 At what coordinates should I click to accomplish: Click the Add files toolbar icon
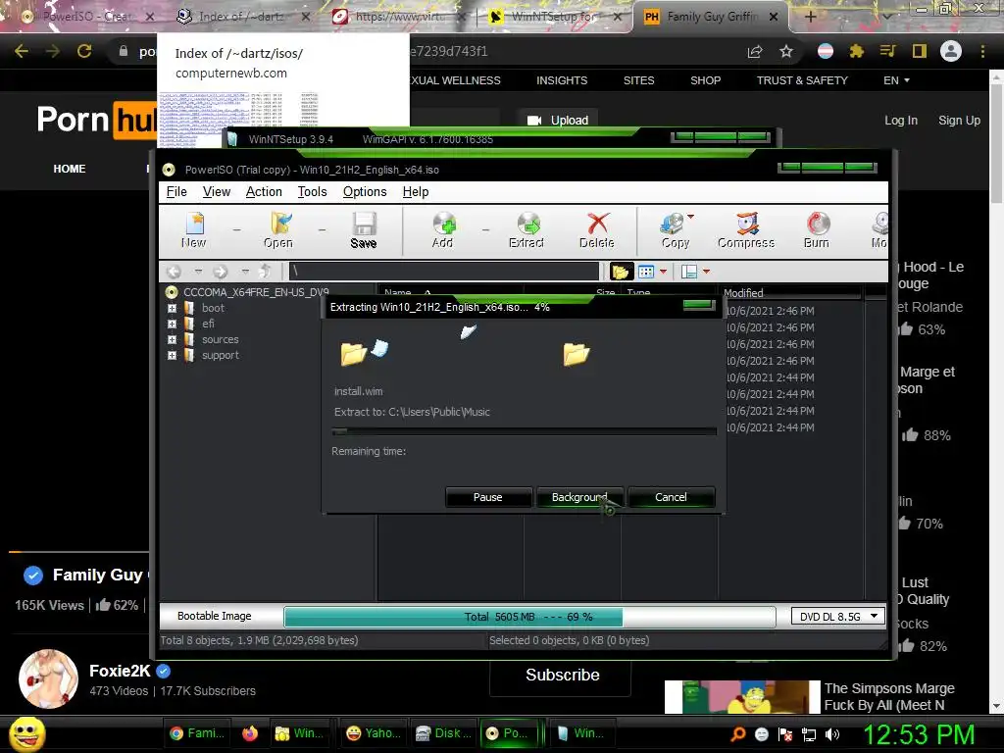pos(443,230)
